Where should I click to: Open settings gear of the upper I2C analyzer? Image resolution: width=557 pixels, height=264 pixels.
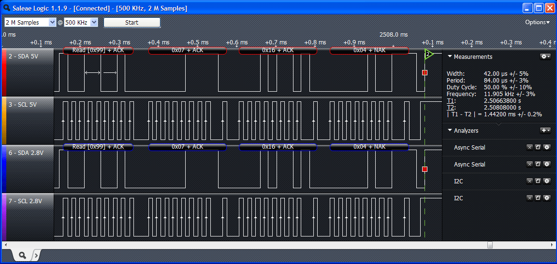click(547, 181)
